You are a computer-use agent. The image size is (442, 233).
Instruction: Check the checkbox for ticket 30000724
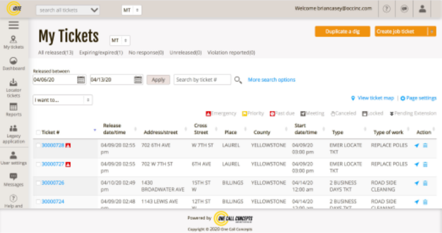pos(39,201)
